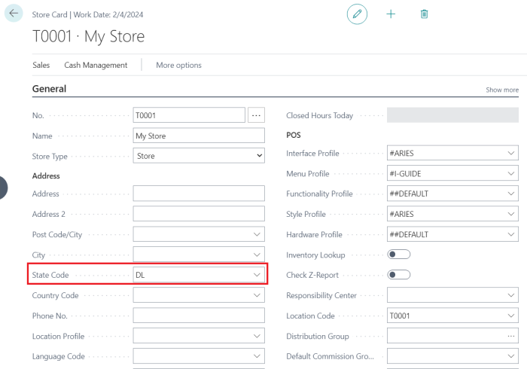This screenshot has height=369, width=527.
Task: Open the Sales menu
Action: click(x=41, y=66)
